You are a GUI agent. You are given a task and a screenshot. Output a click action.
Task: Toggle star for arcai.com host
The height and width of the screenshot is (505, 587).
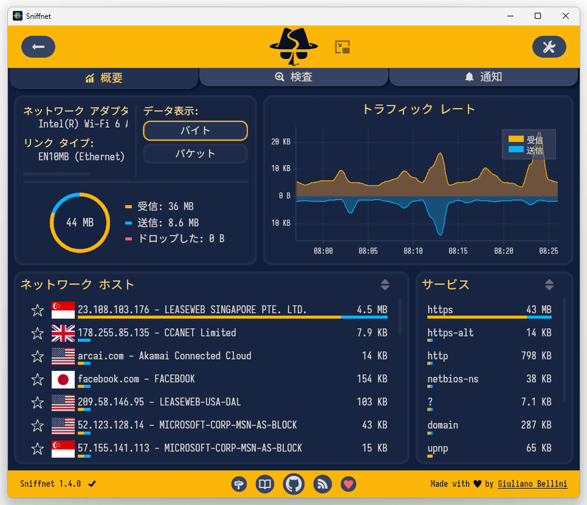37,356
